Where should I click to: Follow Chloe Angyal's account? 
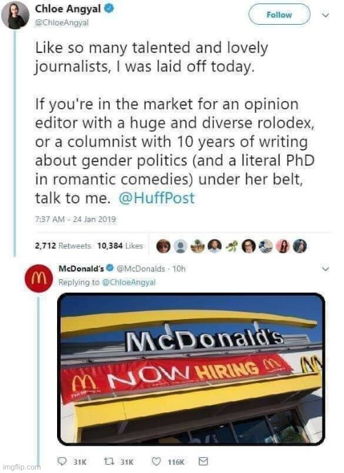coord(279,14)
